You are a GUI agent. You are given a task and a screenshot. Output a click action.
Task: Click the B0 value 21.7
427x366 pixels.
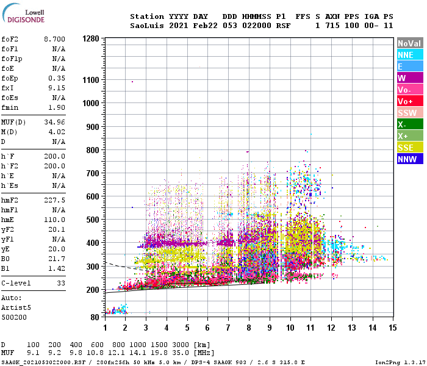click(57, 259)
